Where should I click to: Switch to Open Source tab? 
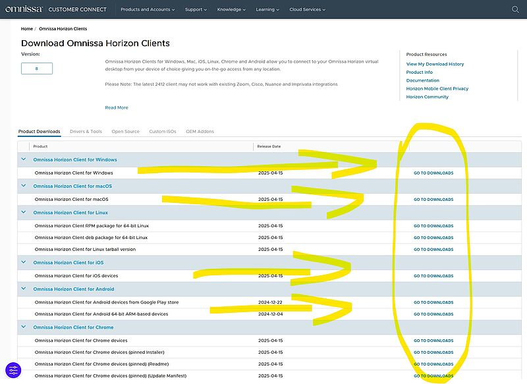click(125, 131)
